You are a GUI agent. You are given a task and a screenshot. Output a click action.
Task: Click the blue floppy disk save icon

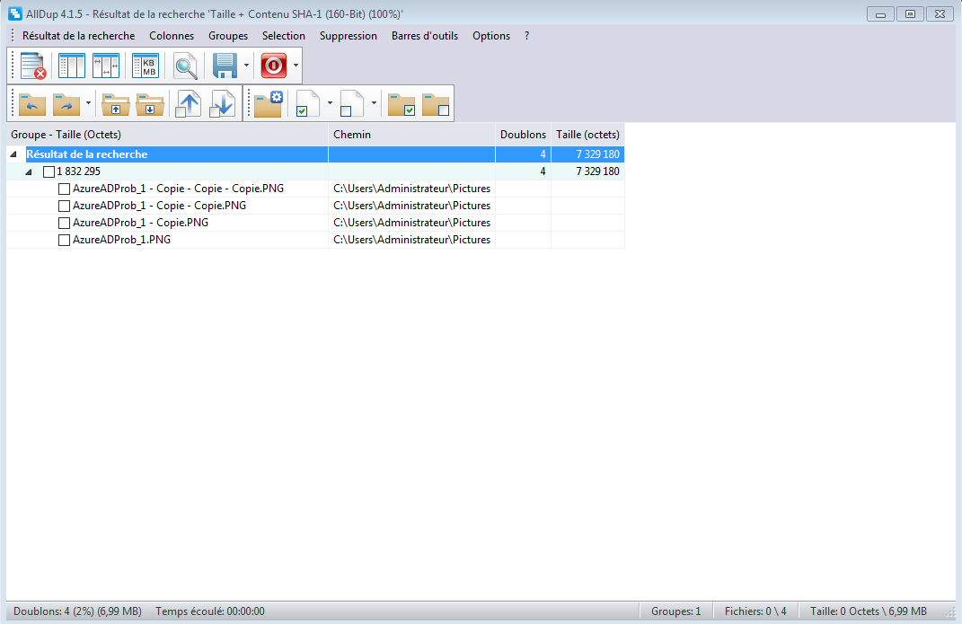(225, 66)
